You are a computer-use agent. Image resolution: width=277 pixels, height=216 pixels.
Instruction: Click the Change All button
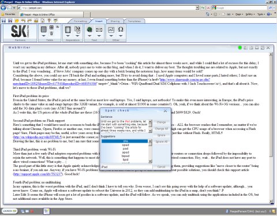(162, 129)
